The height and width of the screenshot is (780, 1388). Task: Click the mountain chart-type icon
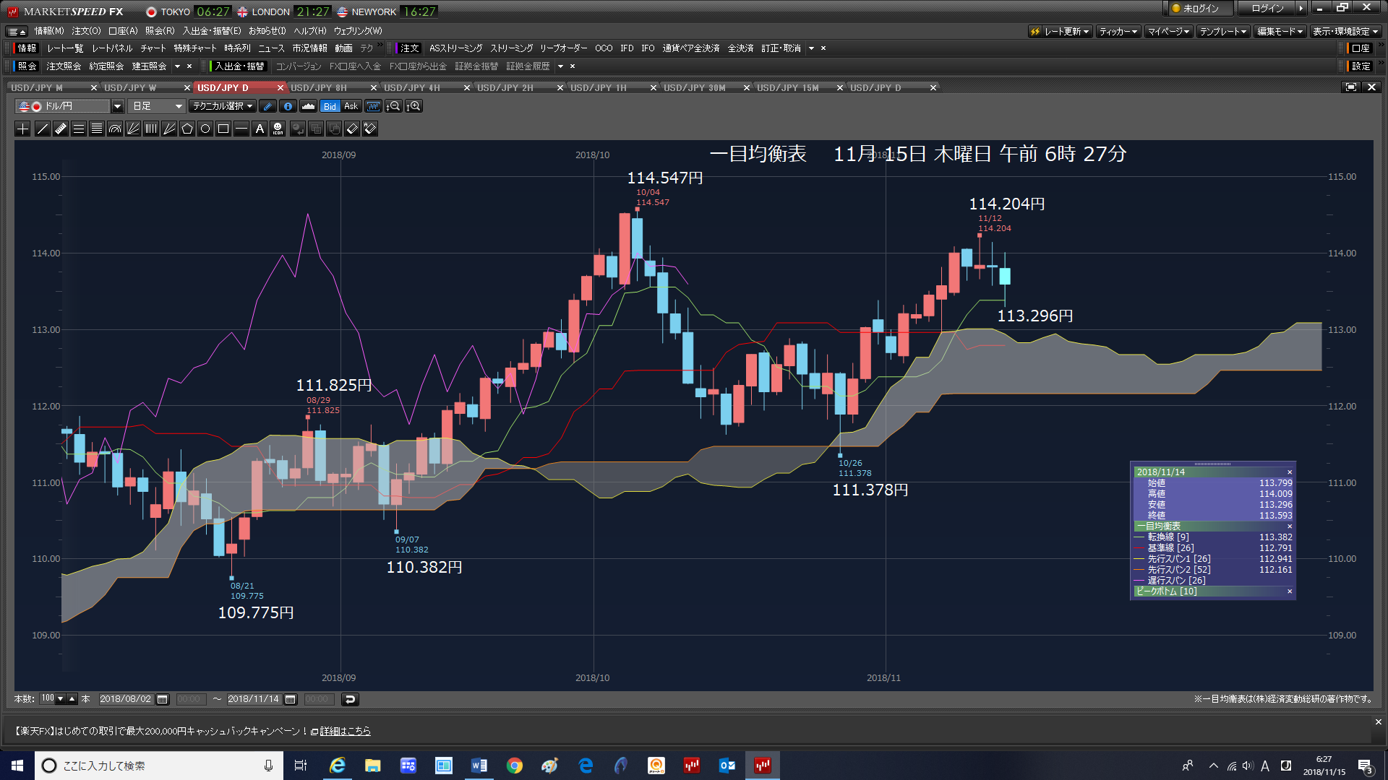(308, 106)
